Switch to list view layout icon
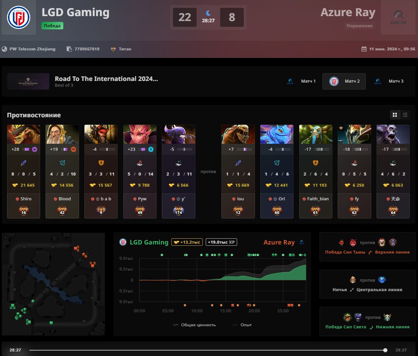The height and width of the screenshot is (356, 418). click(405, 115)
